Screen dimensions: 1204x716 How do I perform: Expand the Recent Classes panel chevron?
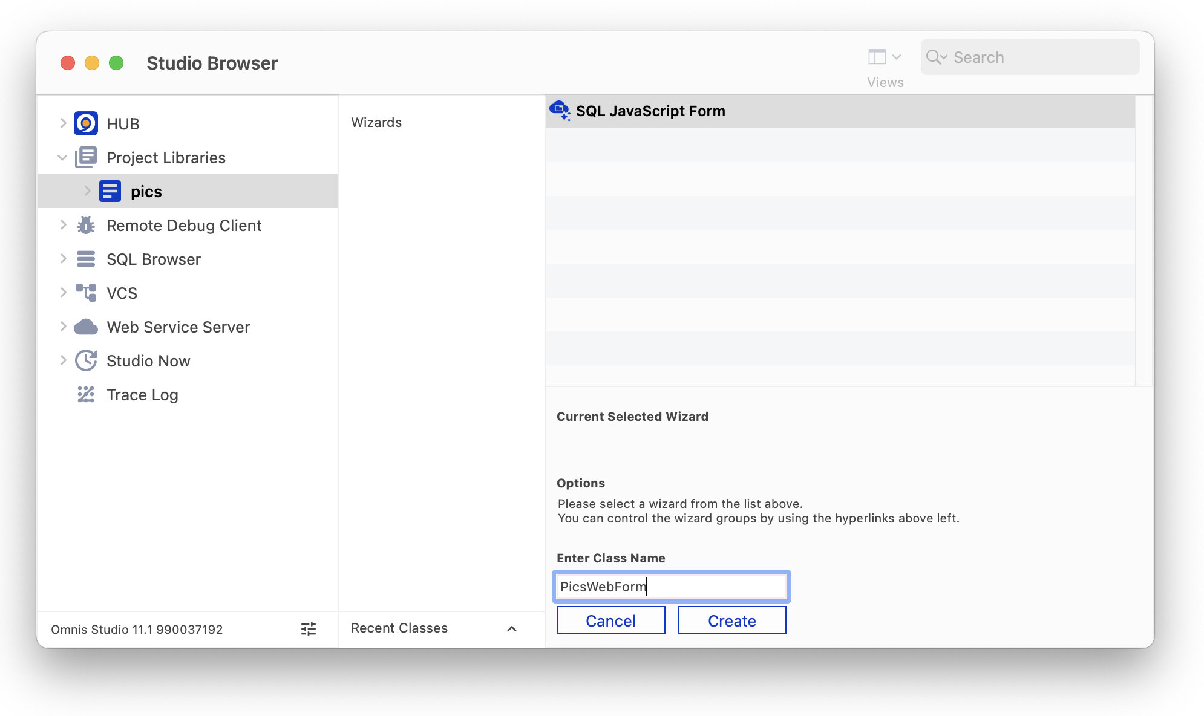tap(512, 629)
